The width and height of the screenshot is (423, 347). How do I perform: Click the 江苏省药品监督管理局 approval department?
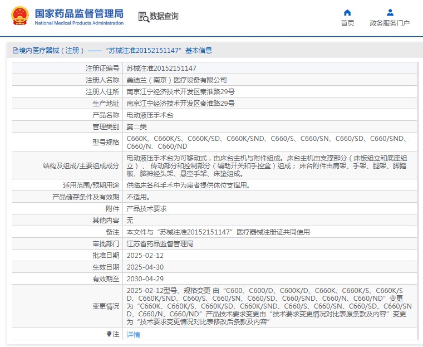point(160,243)
